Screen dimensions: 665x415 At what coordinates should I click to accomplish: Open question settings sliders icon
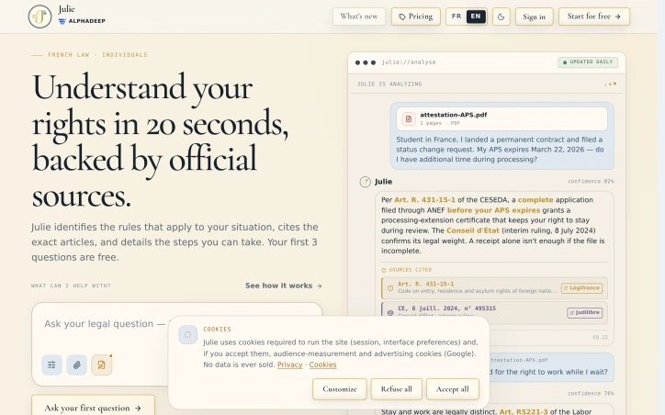tap(51, 365)
